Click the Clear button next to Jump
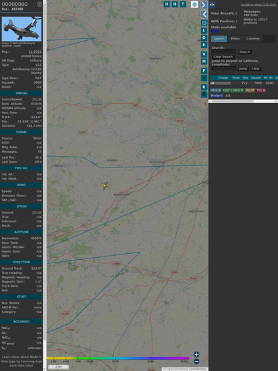Viewport: 278px width, 371px height. tap(255, 68)
